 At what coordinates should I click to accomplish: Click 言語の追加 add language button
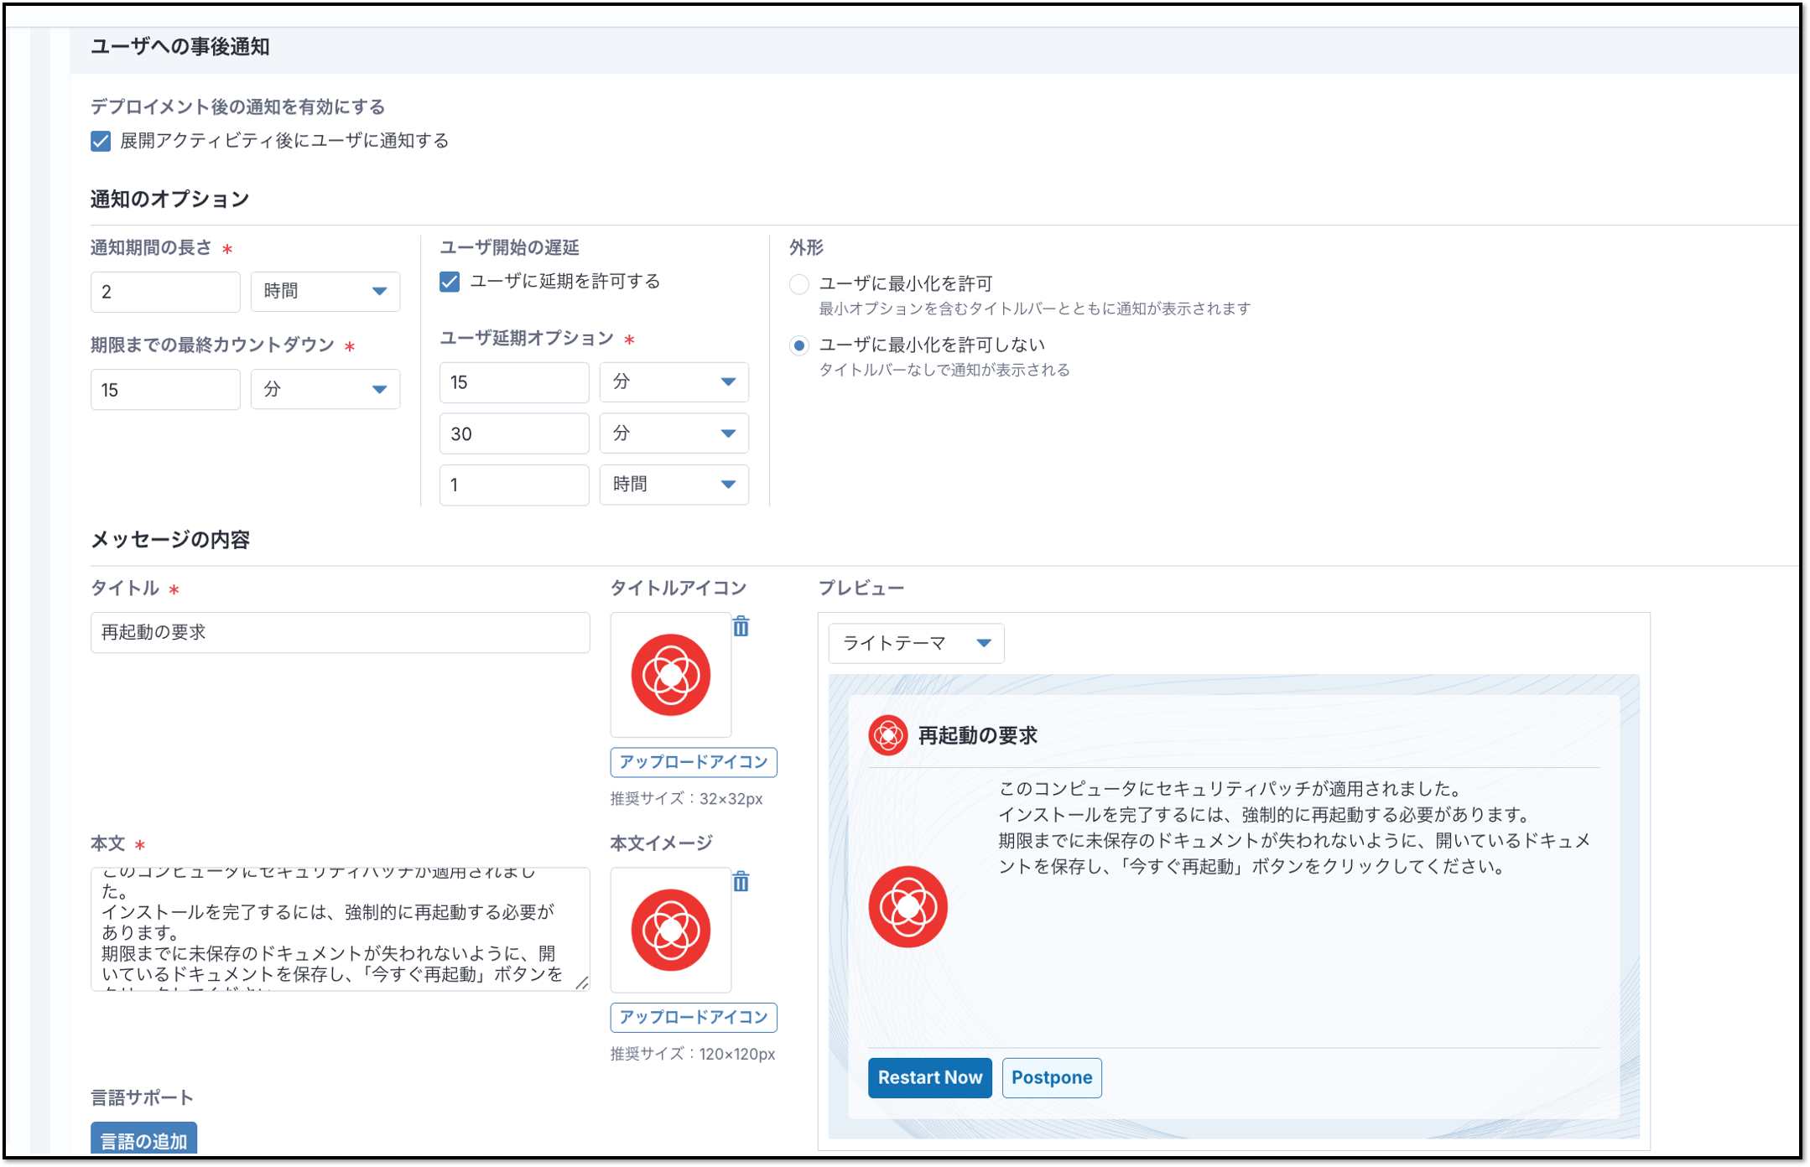[x=143, y=1140]
